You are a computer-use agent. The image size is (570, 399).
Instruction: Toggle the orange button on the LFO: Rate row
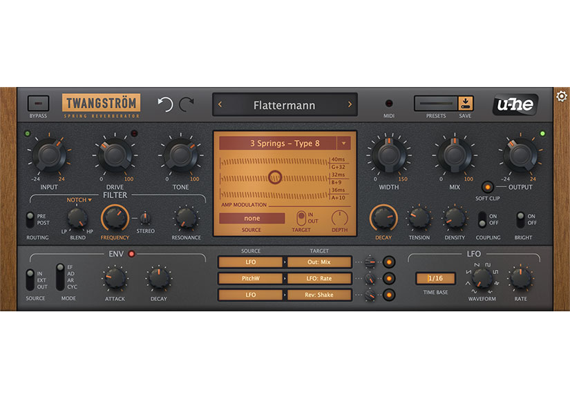pyautogui.click(x=388, y=278)
